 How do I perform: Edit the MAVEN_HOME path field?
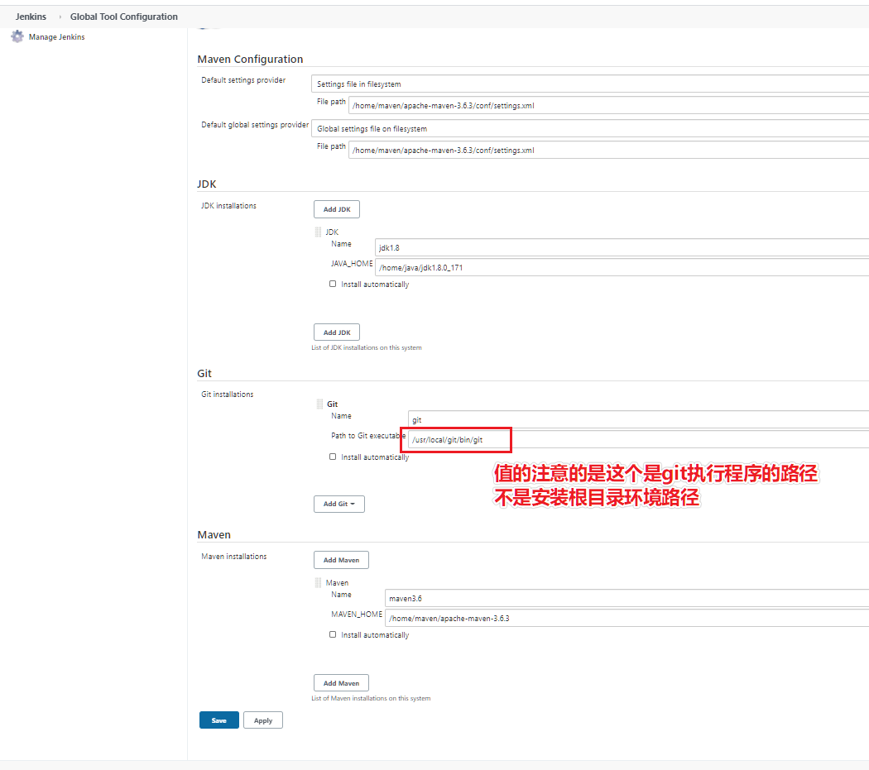click(627, 618)
